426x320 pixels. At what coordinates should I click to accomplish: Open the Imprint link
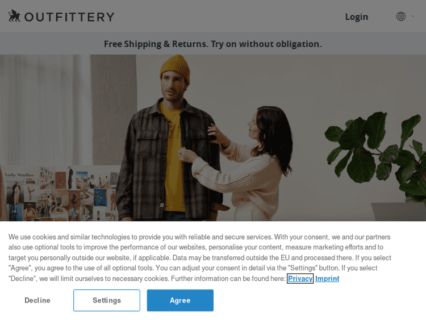click(327, 279)
